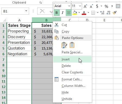The image size is (122, 104).
Task: Open borders dropdown arrow
Action: tap(98, 12)
